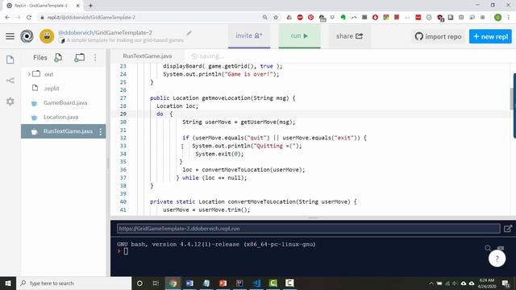Reload the browser page
This screenshot has width=516, height=290.
[x=29, y=18]
